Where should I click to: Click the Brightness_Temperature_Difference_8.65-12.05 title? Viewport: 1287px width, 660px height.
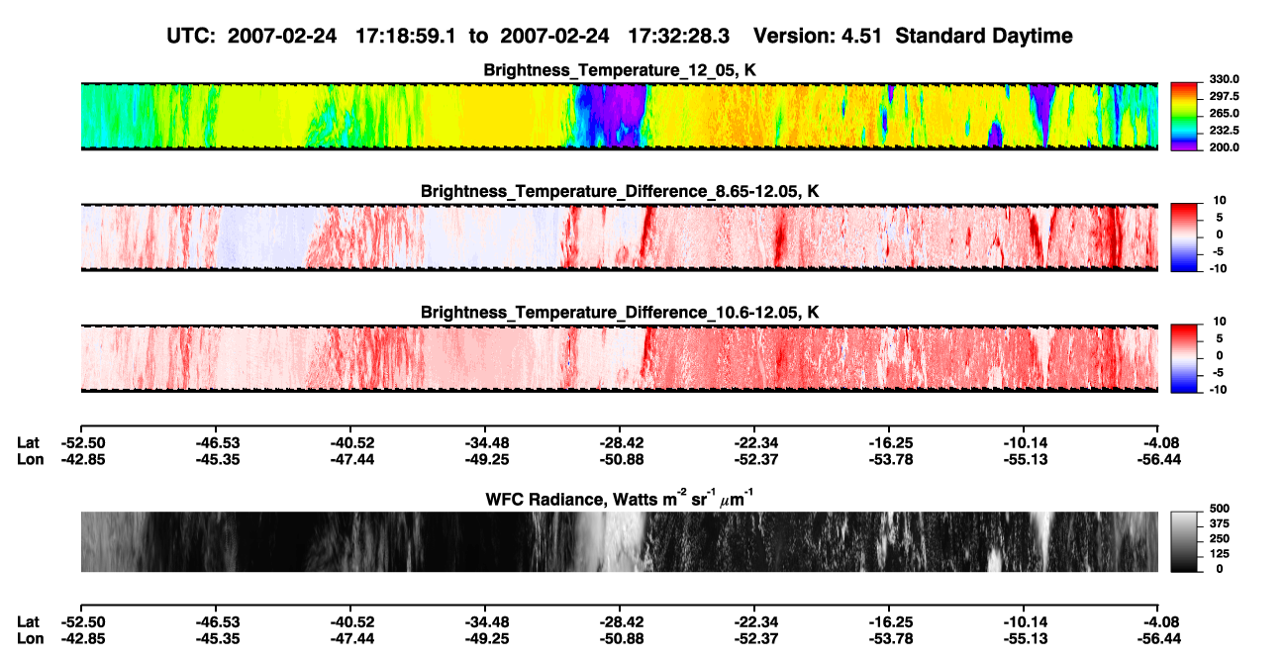(x=620, y=191)
